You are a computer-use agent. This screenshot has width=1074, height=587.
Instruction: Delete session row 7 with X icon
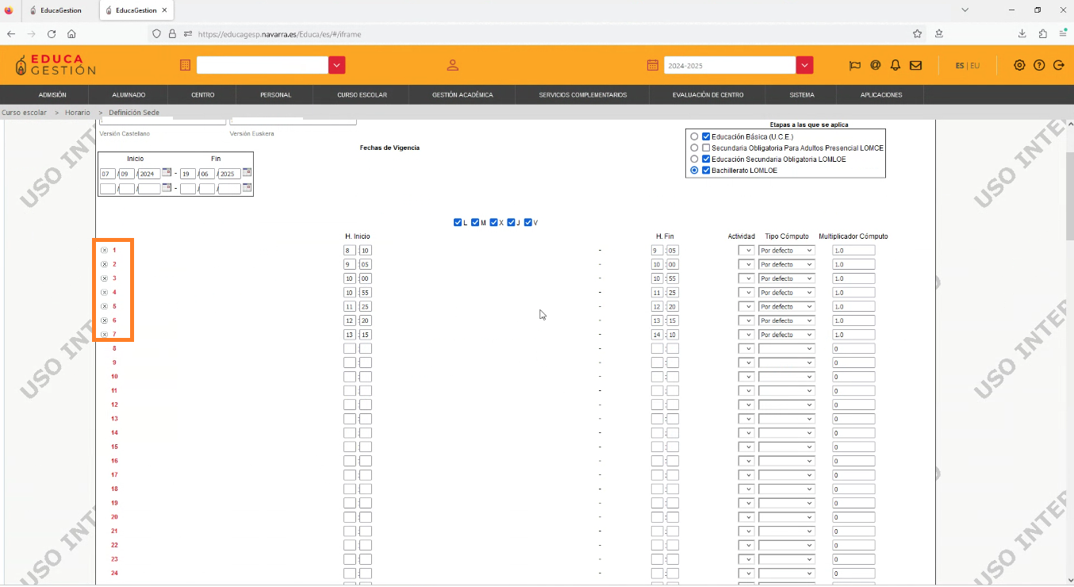(104, 335)
